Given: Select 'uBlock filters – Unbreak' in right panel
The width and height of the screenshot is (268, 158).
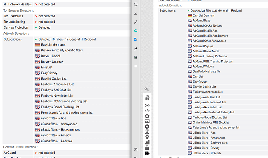Looking at the screenshot, I should tap(207, 153).
